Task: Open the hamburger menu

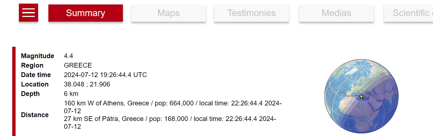Action: click(28, 13)
